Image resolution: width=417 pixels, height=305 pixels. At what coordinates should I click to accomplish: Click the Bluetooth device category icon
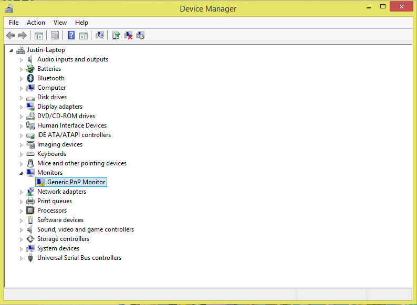click(x=30, y=78)
